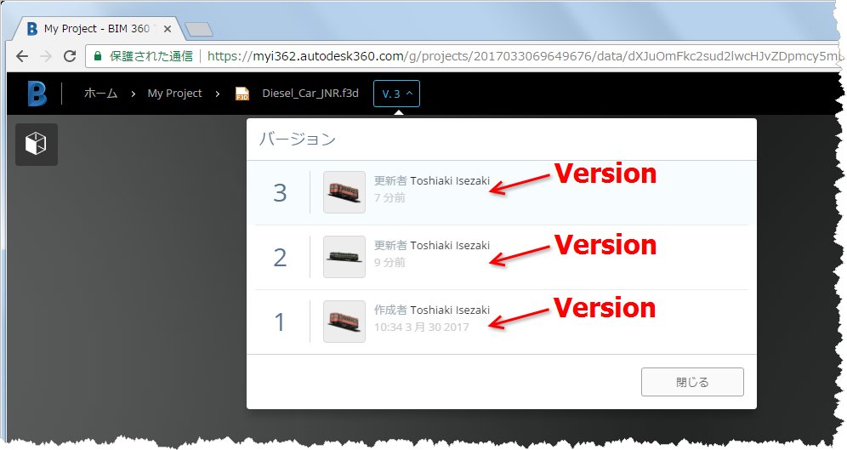Image resolution: width=847 pixels, height=450 pixels.
Task: Click the バージョン panel heading
Action: pos(298,140)
